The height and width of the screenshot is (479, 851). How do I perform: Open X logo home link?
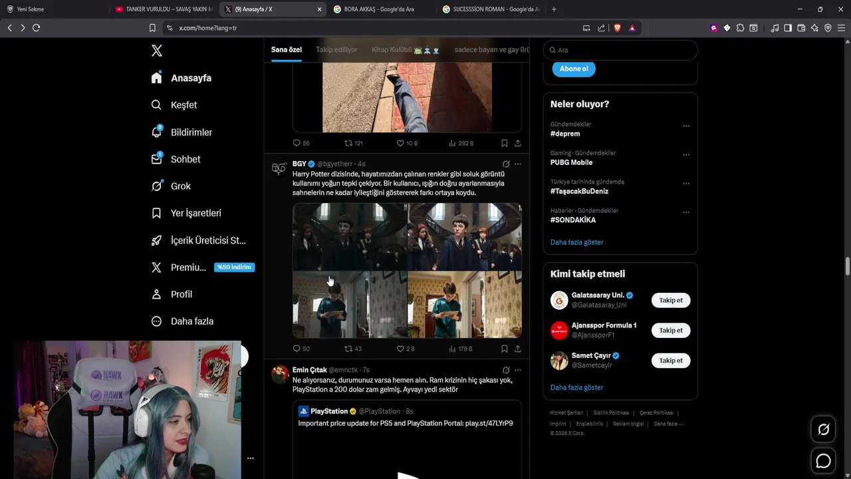pyautogui.click(x=156, y=51)
